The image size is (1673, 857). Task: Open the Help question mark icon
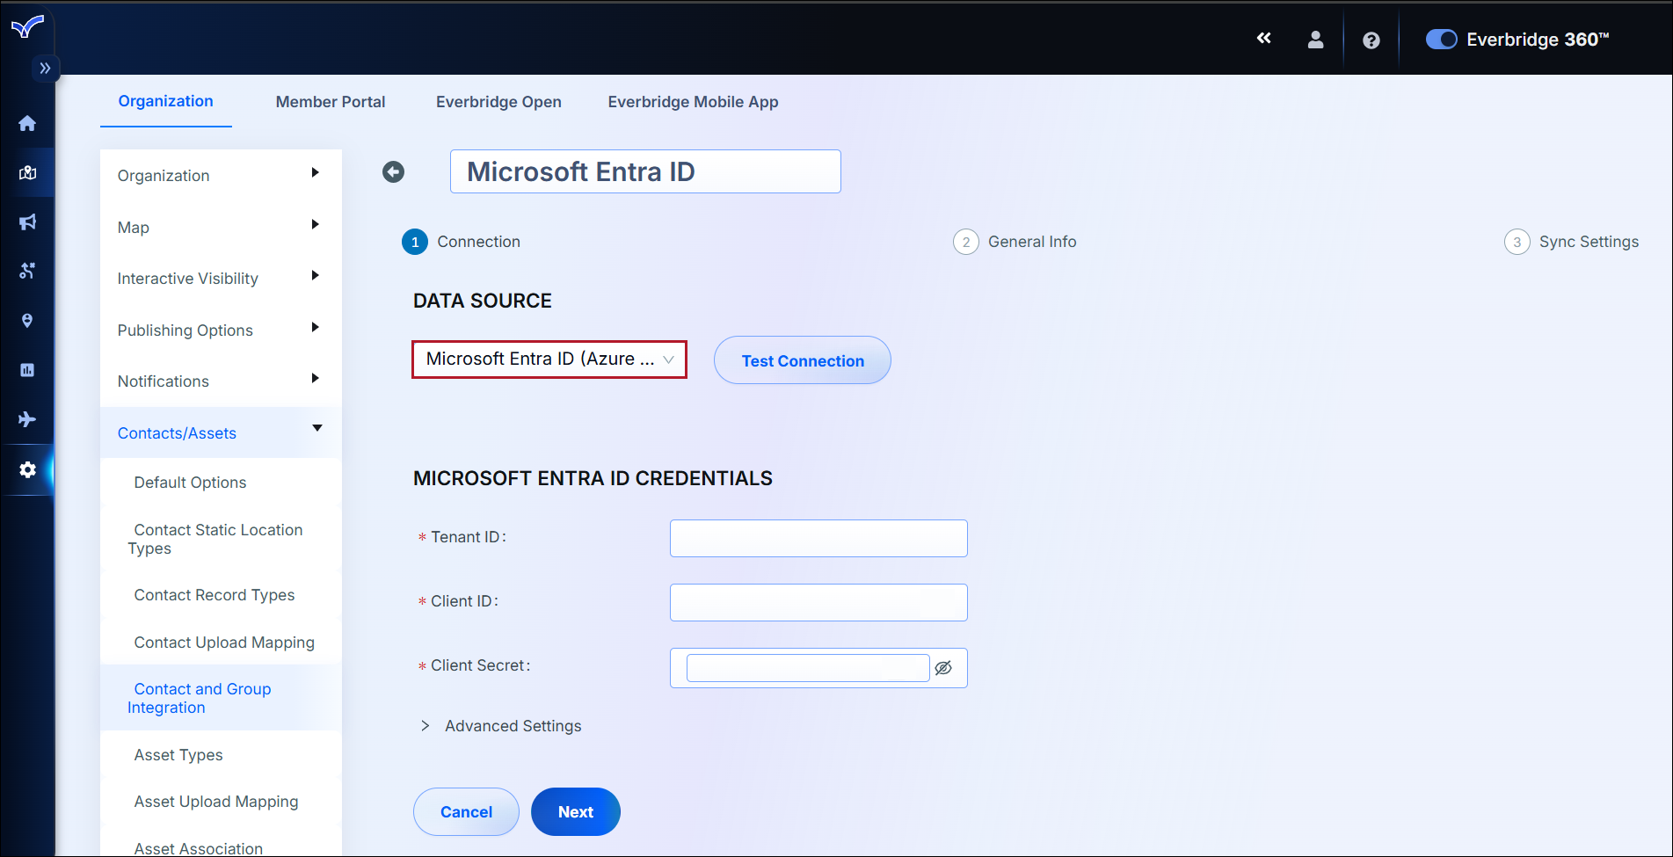[1371, 39]
